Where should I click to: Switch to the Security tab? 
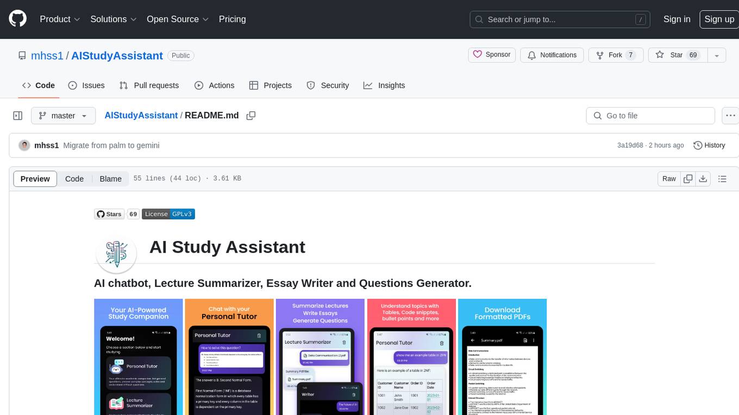pyautogui.click(x=328, y=85)
